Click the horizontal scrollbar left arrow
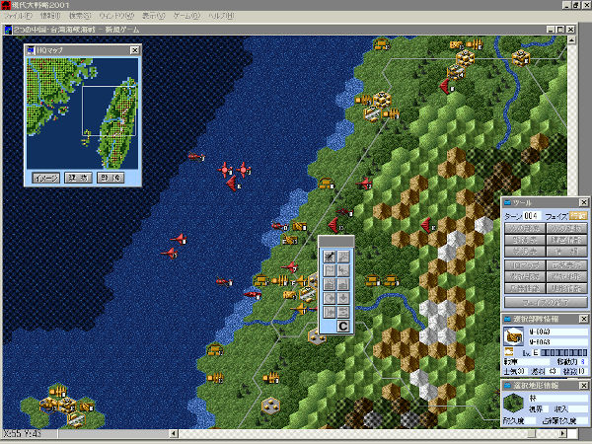The height and width of the screenshot is (444, 592). pyautogui.click(x=173, y=433)
